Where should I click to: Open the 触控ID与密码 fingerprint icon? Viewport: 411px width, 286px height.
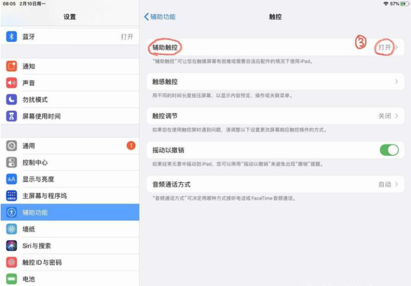click(11, 262)
